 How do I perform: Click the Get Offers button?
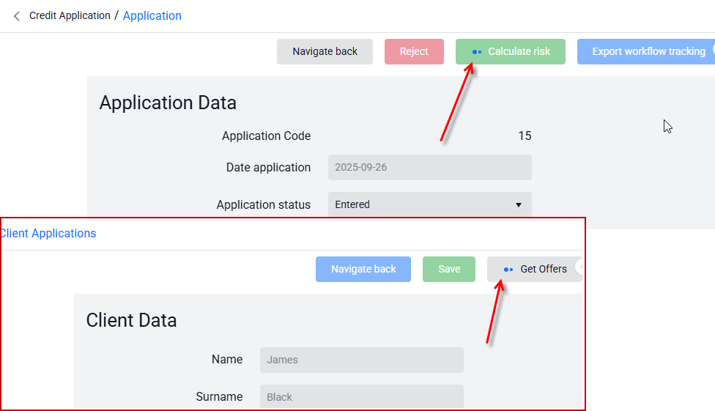point(535,269)
